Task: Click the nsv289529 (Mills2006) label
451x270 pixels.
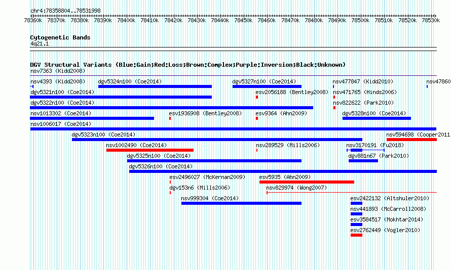Action: [x=288, y=145]
